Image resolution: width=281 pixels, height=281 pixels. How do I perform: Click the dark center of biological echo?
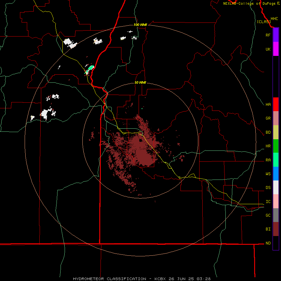[x=141, y=140]
